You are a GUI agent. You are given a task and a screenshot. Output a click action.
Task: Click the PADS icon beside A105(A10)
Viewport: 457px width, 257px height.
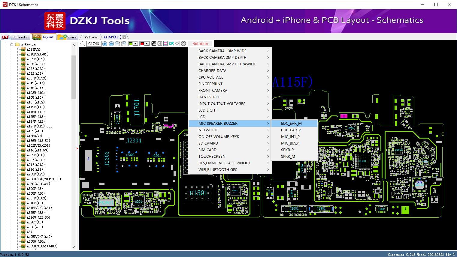[x=23, y=97]
